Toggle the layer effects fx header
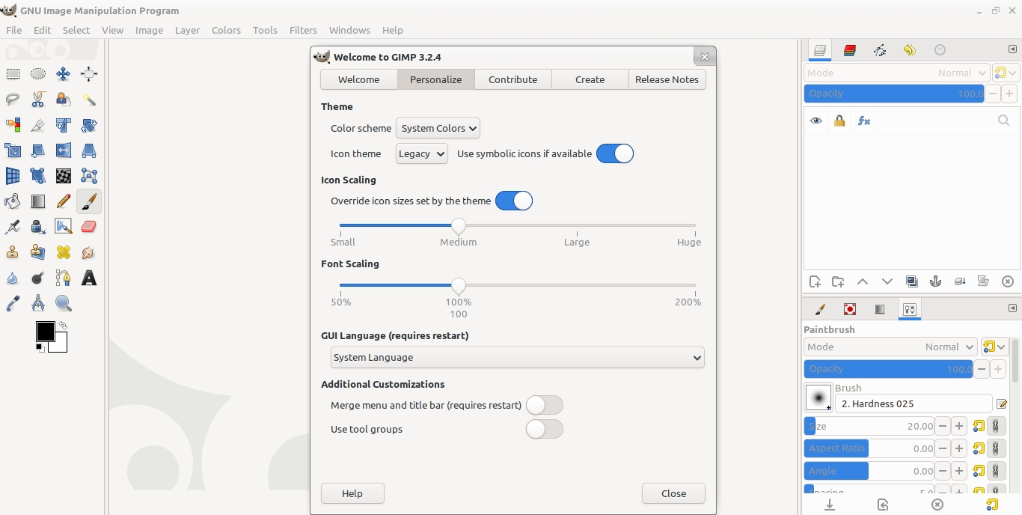 [x=864, y=121]
